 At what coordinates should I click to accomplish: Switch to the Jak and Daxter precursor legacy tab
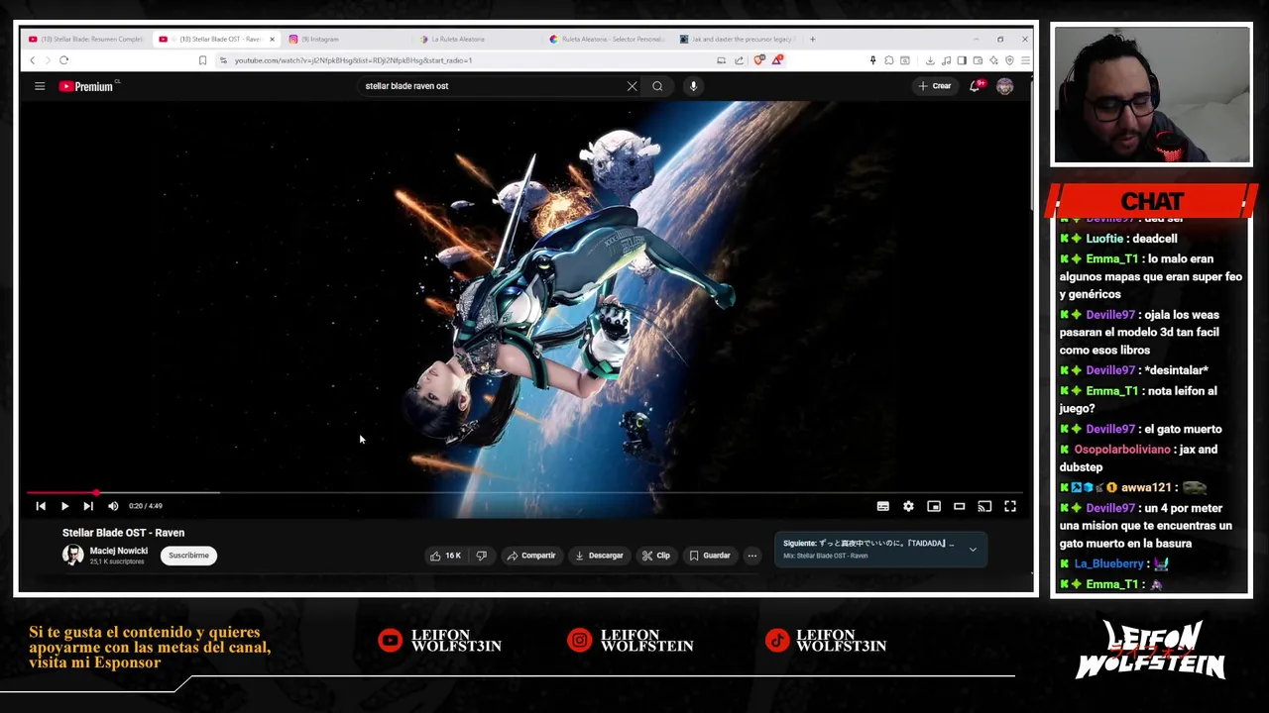(739, 39)
